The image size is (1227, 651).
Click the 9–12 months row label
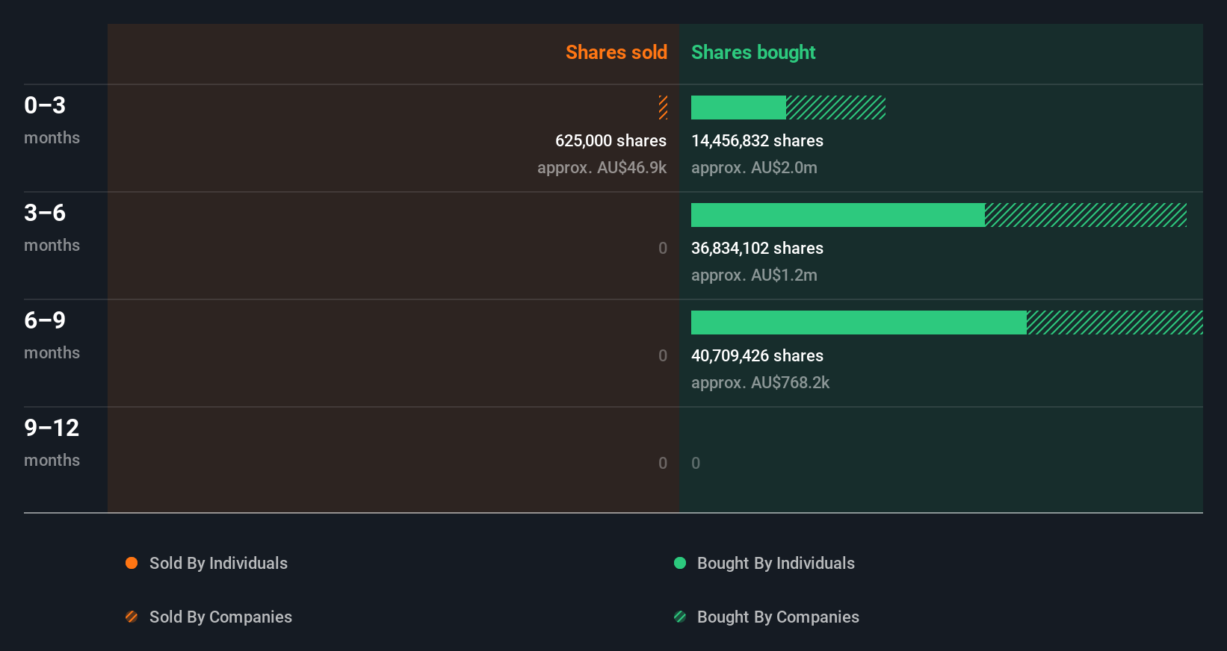pyautogui.click(x=52, y=443)
